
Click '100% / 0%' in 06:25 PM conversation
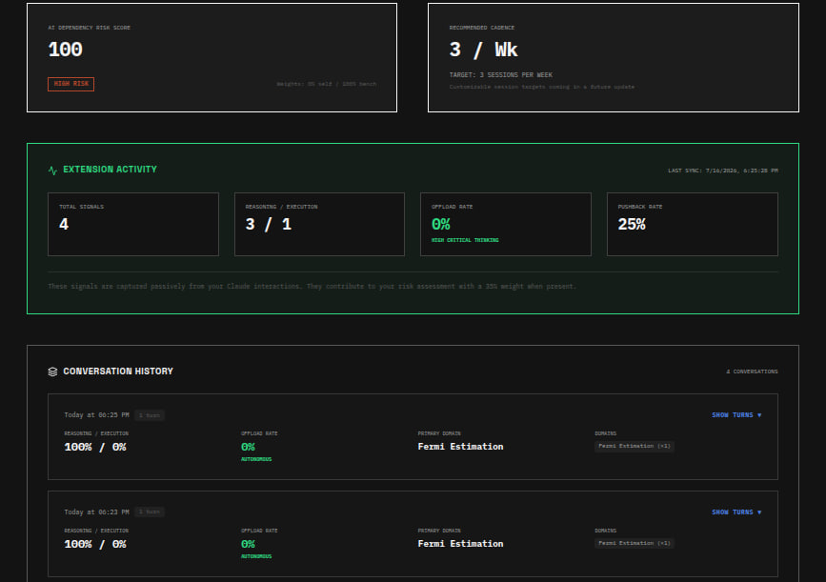click(95, 447)
